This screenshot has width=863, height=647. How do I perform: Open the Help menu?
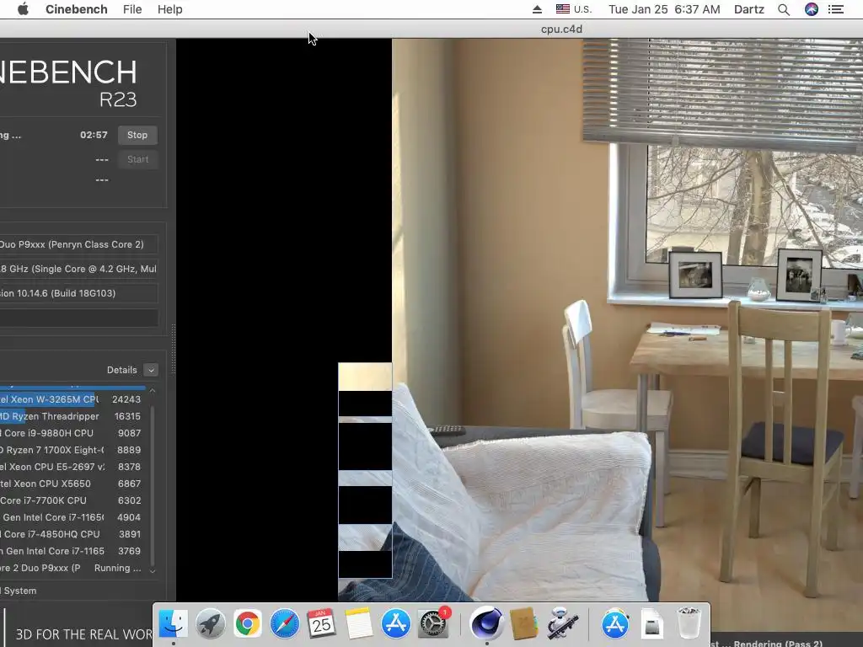click(x=169, y=9)
